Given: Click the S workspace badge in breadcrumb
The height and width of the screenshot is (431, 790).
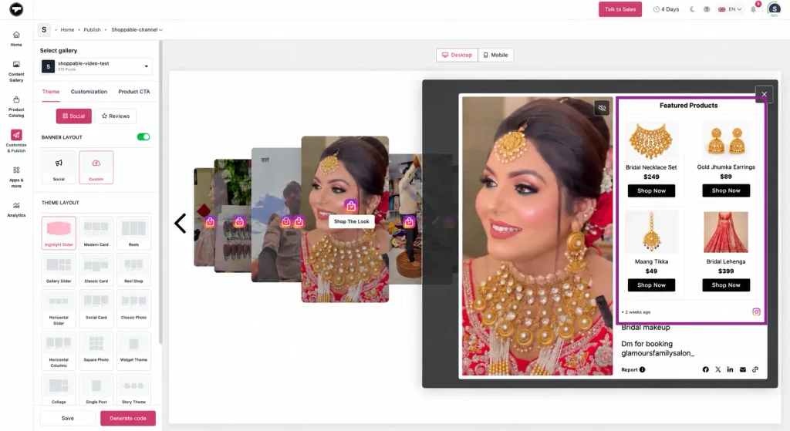Looking at the screenshot, I should (x=44, y=30).
